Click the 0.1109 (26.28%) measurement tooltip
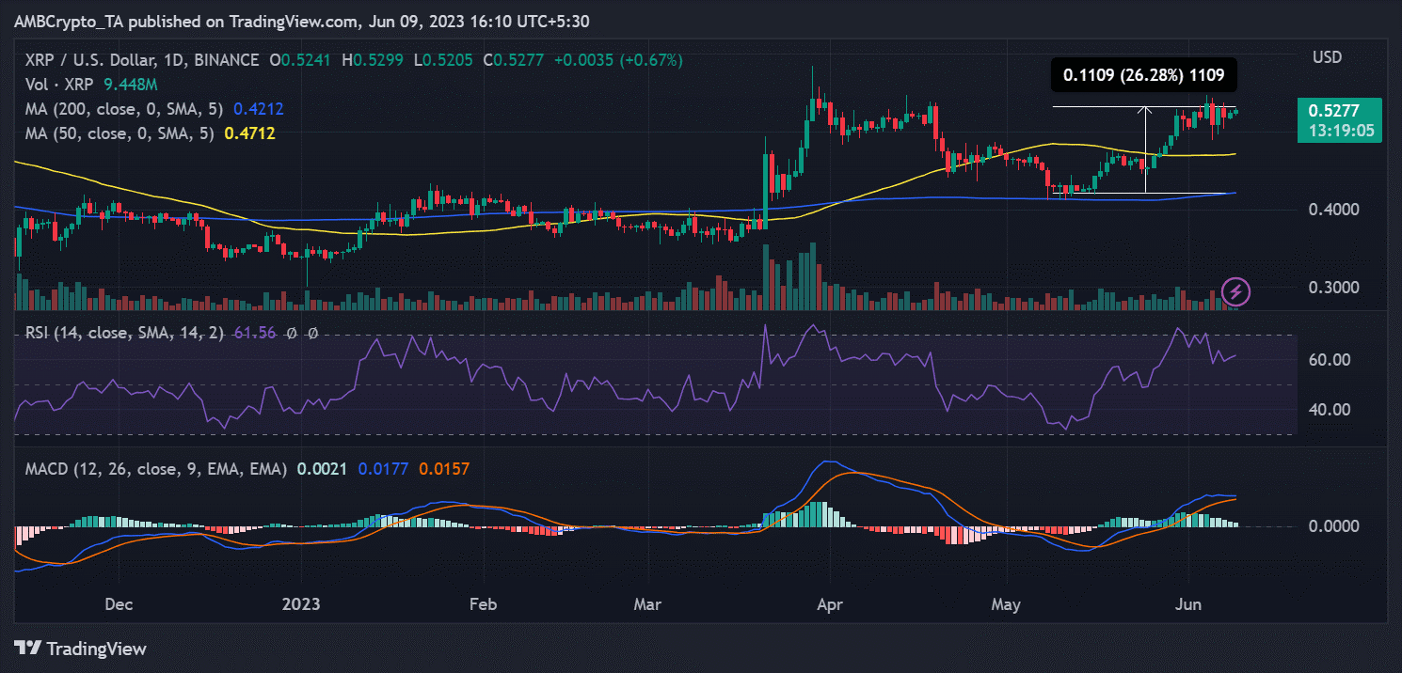 [1143, 75]
